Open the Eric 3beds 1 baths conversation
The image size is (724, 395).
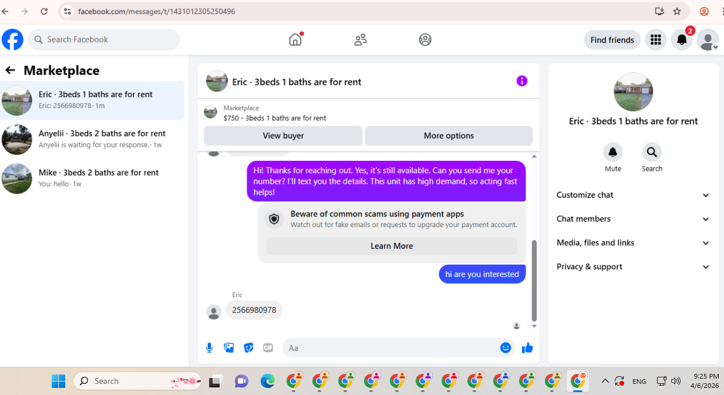92,100
